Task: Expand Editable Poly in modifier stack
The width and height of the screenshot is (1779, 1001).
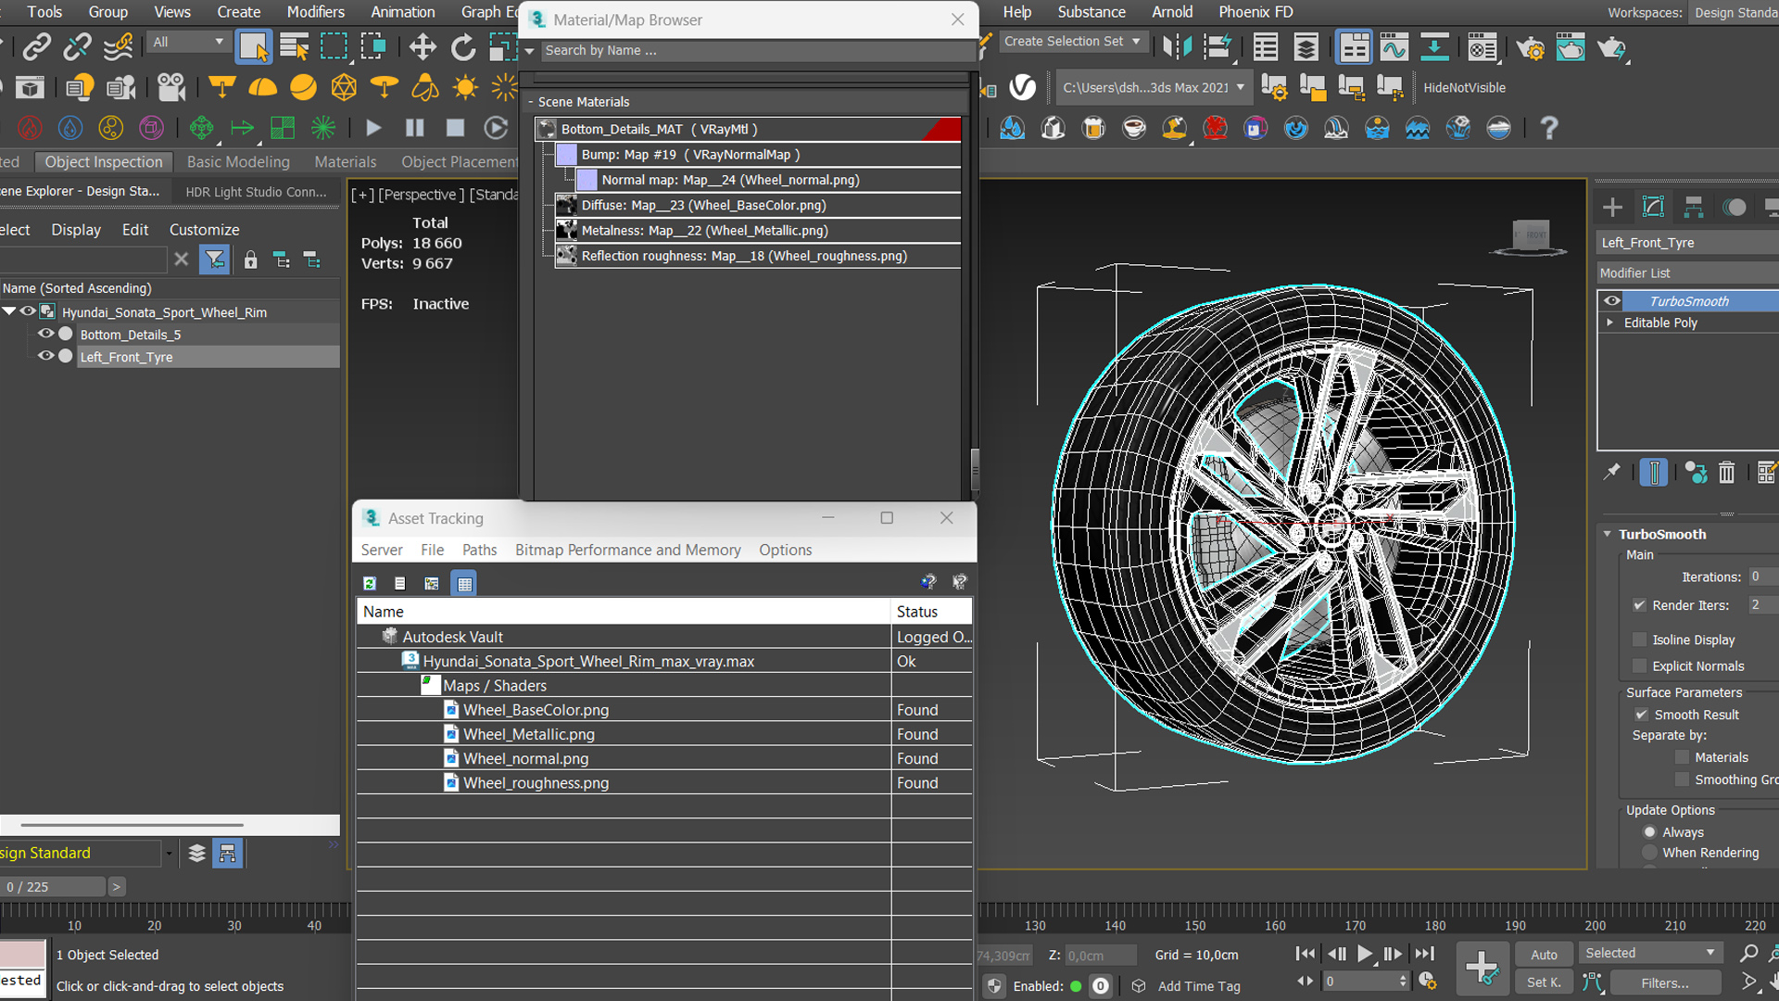Action: click(1610, 323)
